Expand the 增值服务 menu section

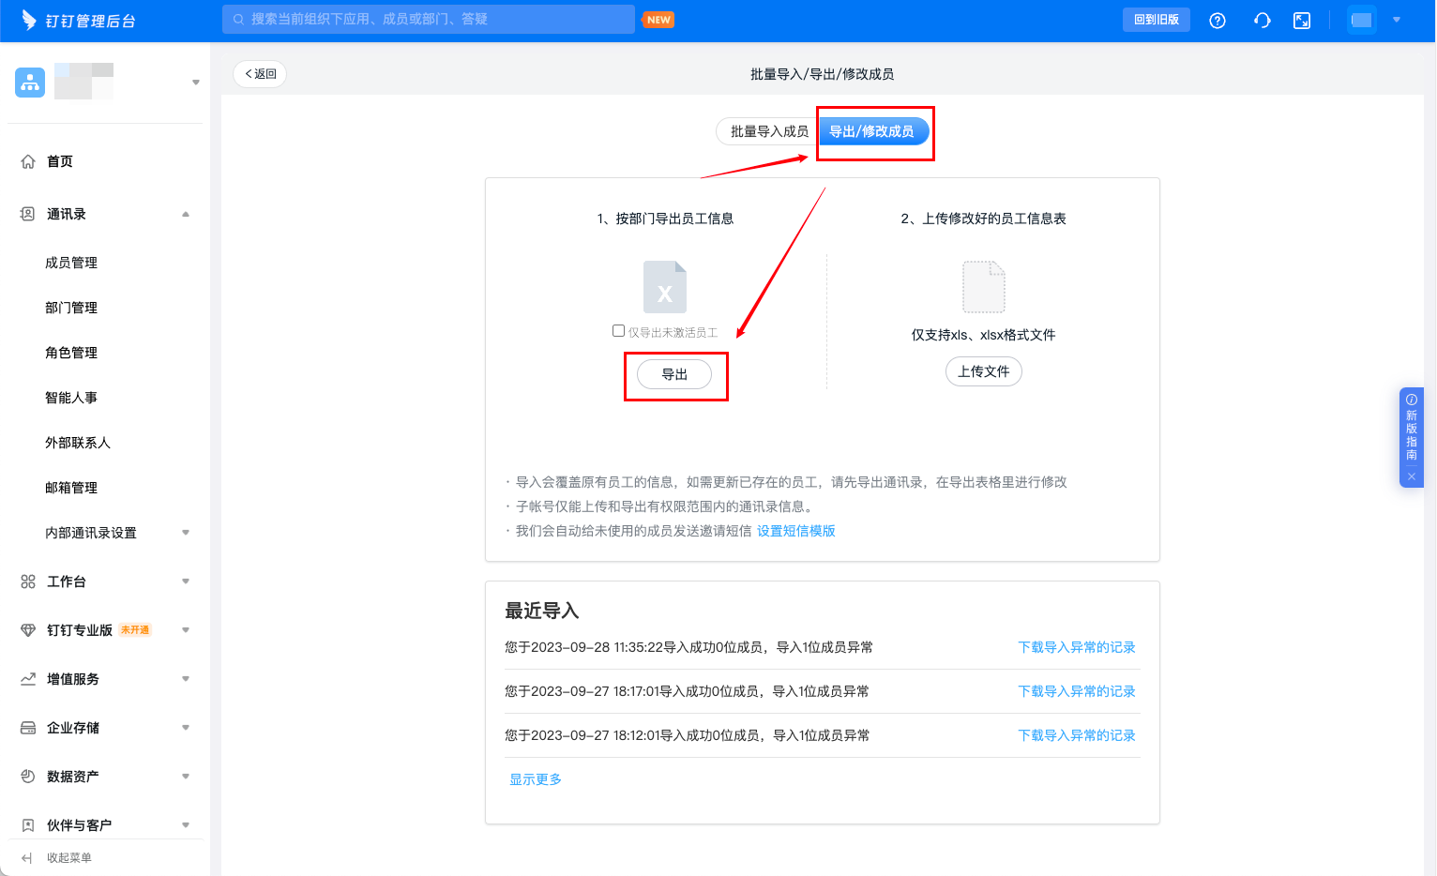[186, 679]
